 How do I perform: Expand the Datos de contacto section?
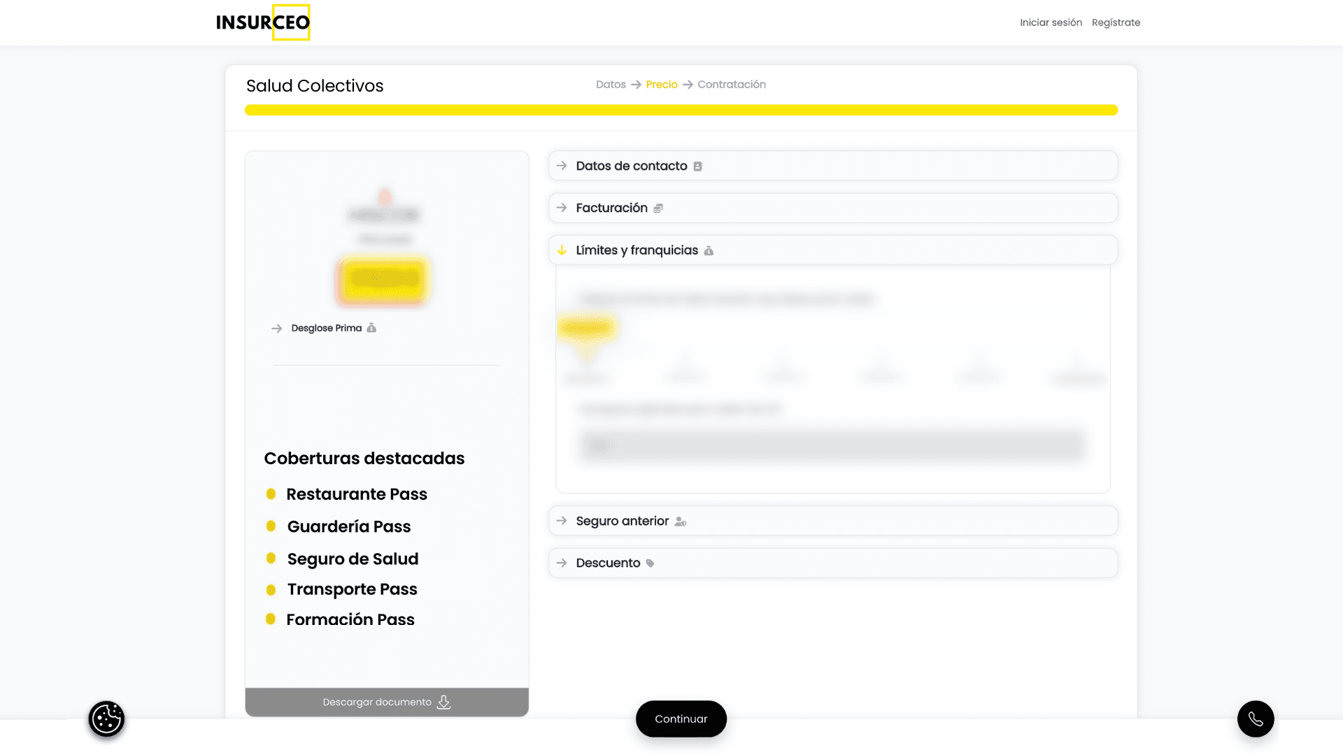632,166
